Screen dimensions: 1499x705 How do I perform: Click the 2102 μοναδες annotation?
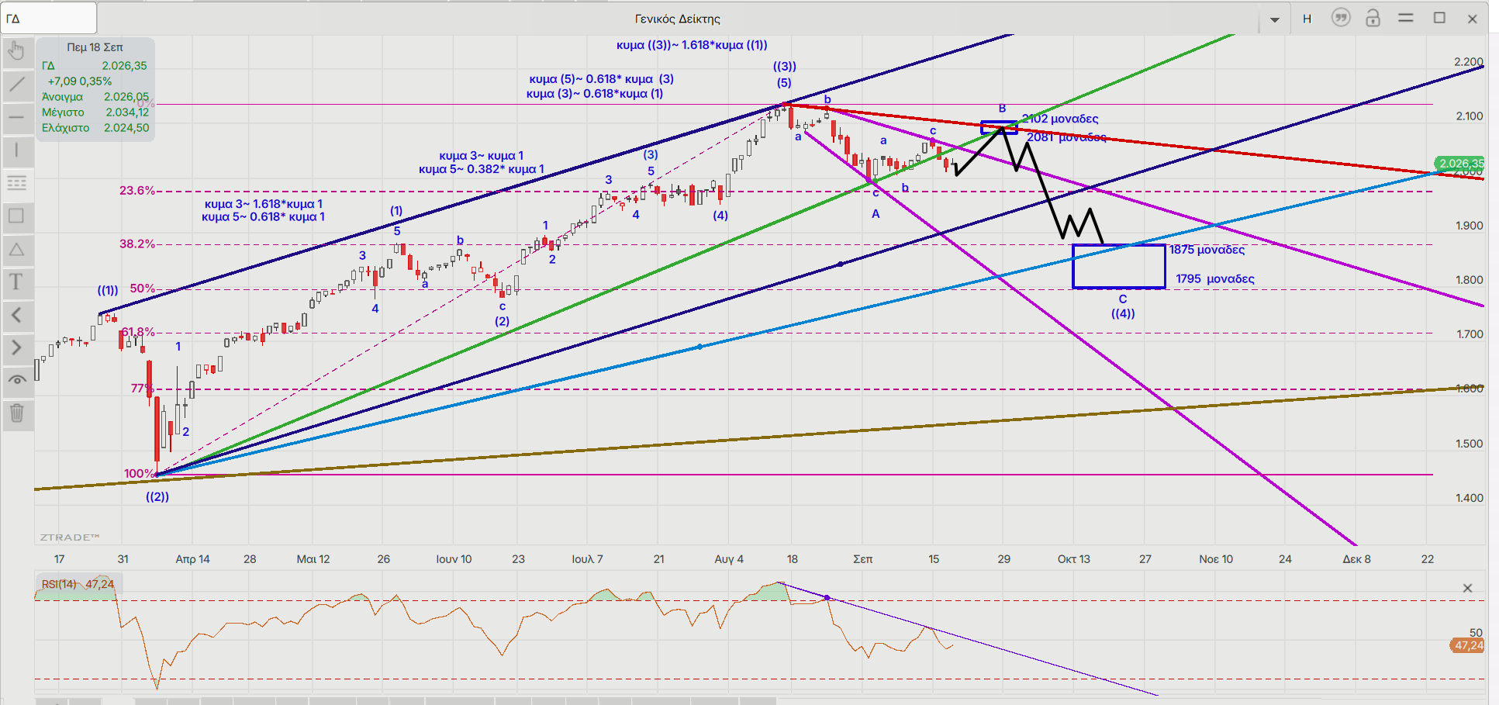point(1060,119)
